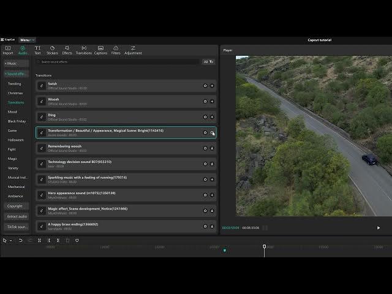
Task: Add the Sparkling music sound to timeline
Action: 212,179
